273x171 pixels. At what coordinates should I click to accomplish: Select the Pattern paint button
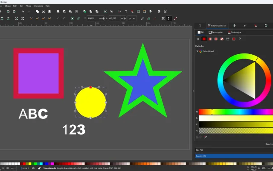(x=228, y=39)
